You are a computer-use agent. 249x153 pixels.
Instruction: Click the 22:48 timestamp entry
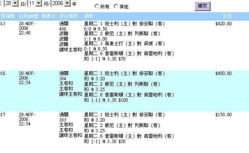point(25,33)
